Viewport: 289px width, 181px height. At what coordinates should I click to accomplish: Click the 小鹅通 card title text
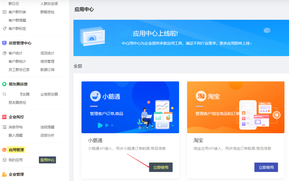point(95,140)
